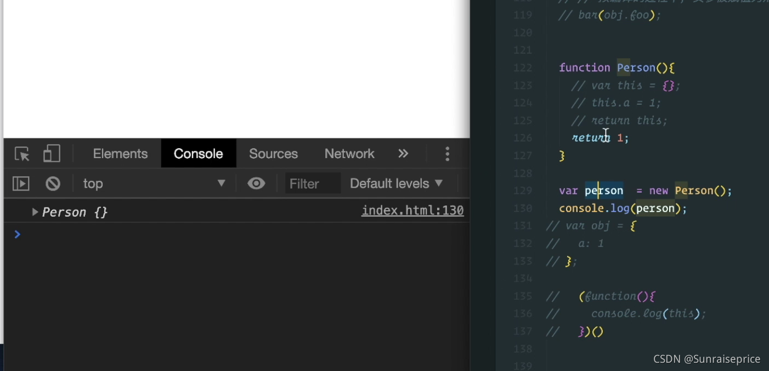This screenshot has width=769, height=371.
Task: Show more DevTools tabs chevron
Action: pos(403,154)
